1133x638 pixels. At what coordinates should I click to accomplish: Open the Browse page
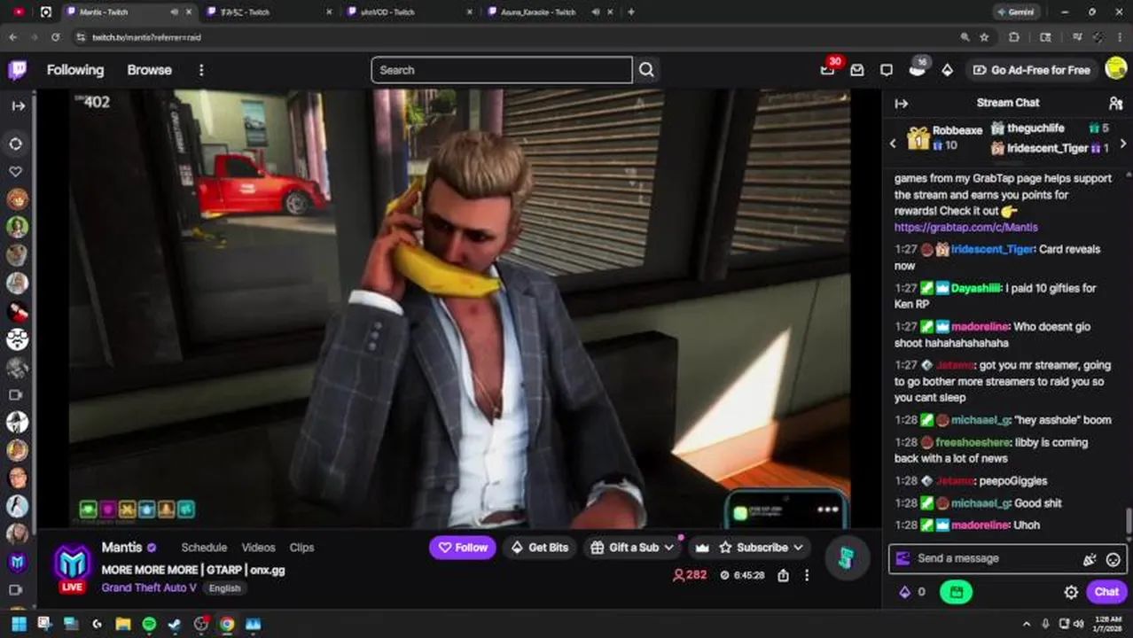(x=149, y=70)
